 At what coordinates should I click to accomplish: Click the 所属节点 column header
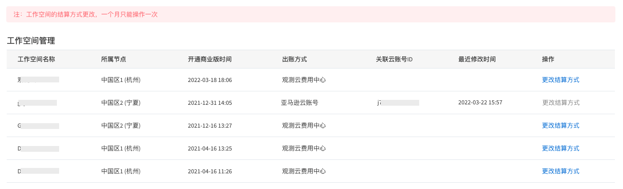(113, 59)
